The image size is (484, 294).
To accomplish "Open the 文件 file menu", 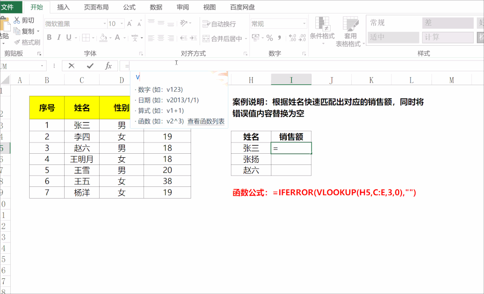I will point(8,7).
